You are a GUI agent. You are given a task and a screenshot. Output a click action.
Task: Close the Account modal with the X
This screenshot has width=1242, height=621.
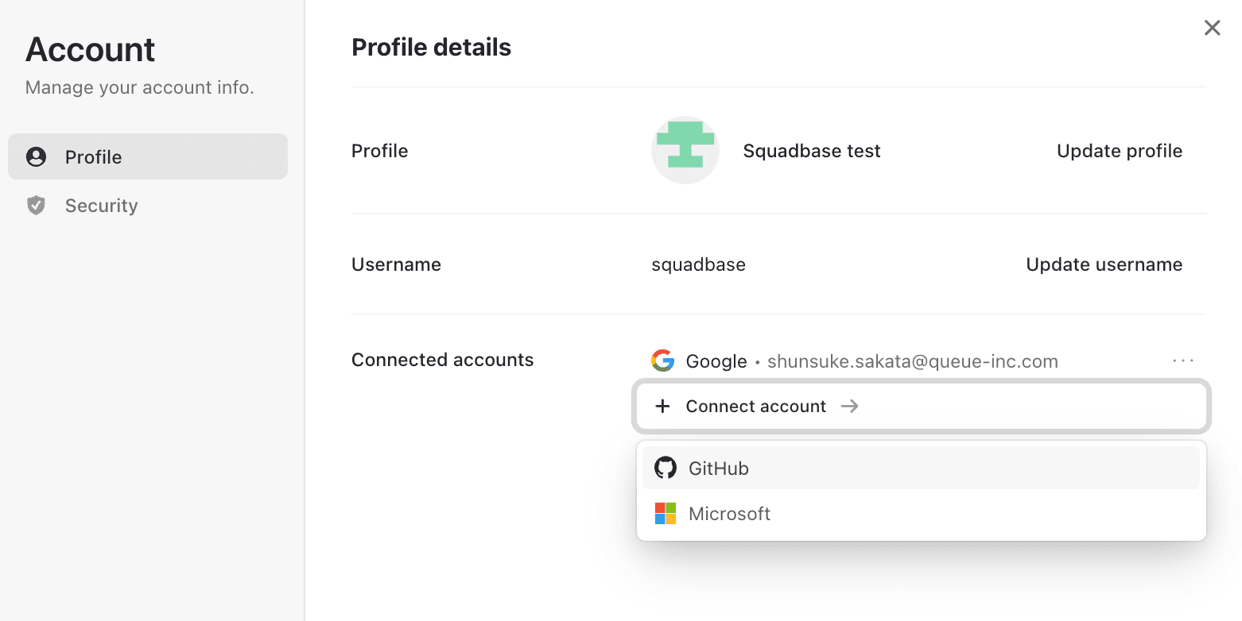tap(1212, 28)
